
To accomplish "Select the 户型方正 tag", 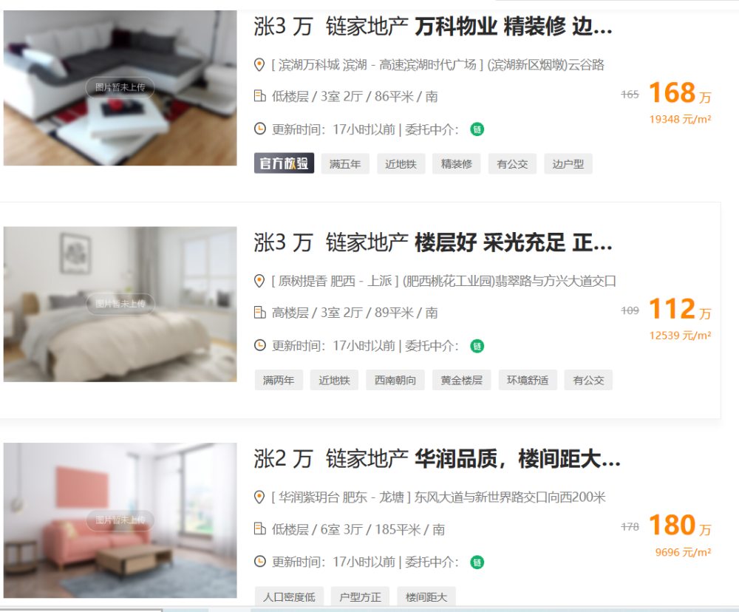I will [360, 597].
